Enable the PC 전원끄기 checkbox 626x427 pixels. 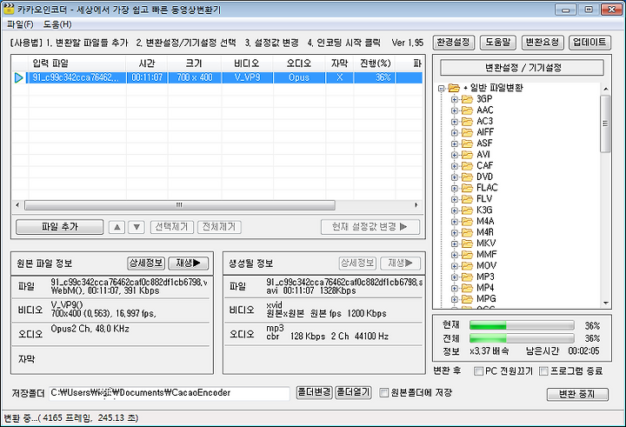pyautogui.click(x=478, y=371)
